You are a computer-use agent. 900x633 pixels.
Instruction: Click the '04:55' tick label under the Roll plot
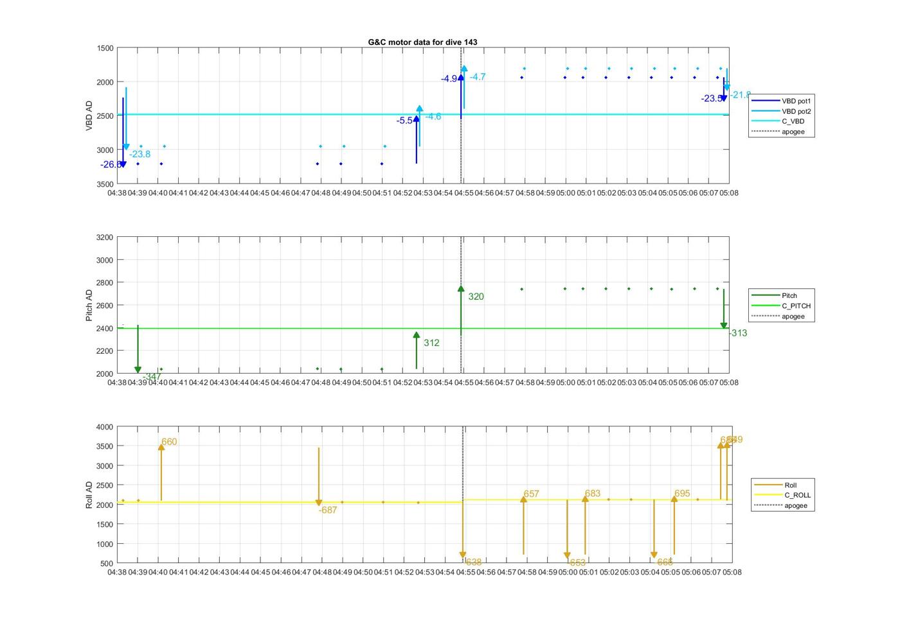465,572
